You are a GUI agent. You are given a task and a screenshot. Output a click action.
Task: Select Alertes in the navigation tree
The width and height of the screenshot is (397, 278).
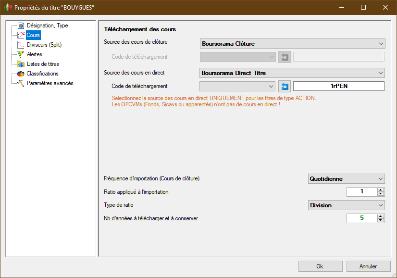tap(34, 54)
